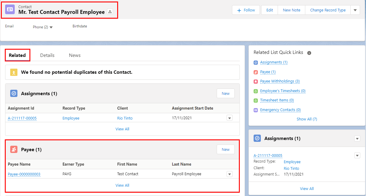This screenshot has width=366, height=196.
Task: Open assignment A-211117-00005 in the table
Action: point(22,118)
